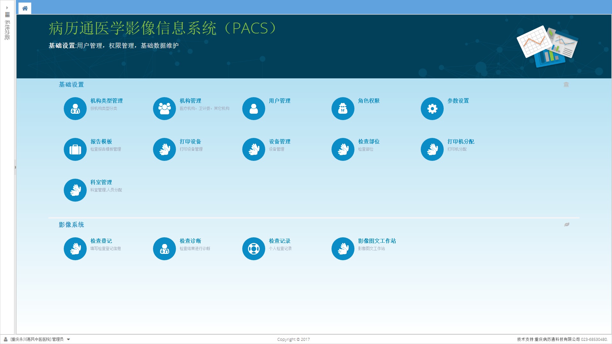Open the 打印设备 title text

click(x=190, y=141)
